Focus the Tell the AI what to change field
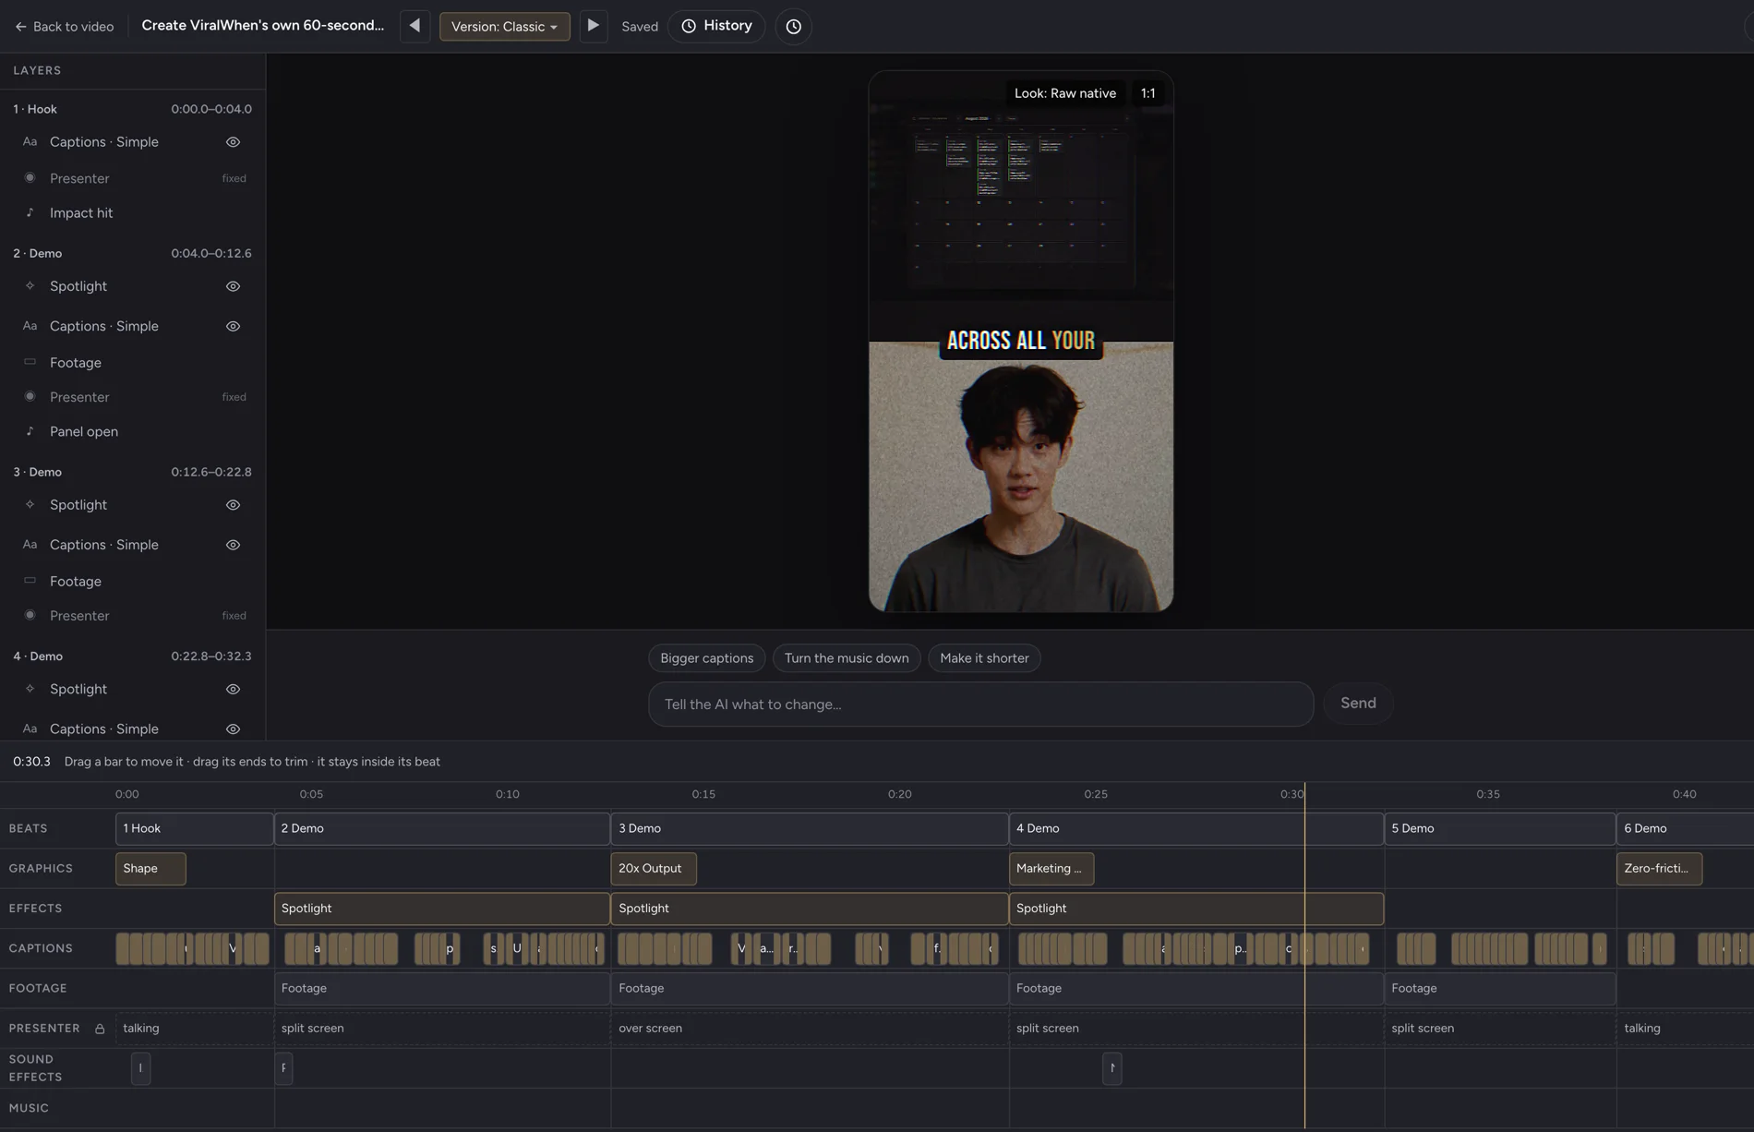This screenshot has width=1754, height=1132. [980, 704]
